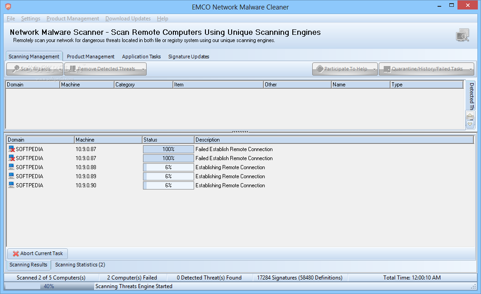This screenshot has height=294, width=481.
Task: Click the network scanner icon in the header
Action: point(462,35)
